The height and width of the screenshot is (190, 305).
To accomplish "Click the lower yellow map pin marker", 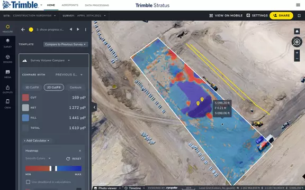I will pyautogui.click(x=198, y=103).
